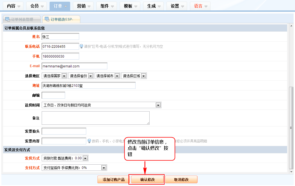This screenshot has width=295, height=186.
Task: Open the 支付方式 payment method dropdown
Action: (x=74, y=168)
